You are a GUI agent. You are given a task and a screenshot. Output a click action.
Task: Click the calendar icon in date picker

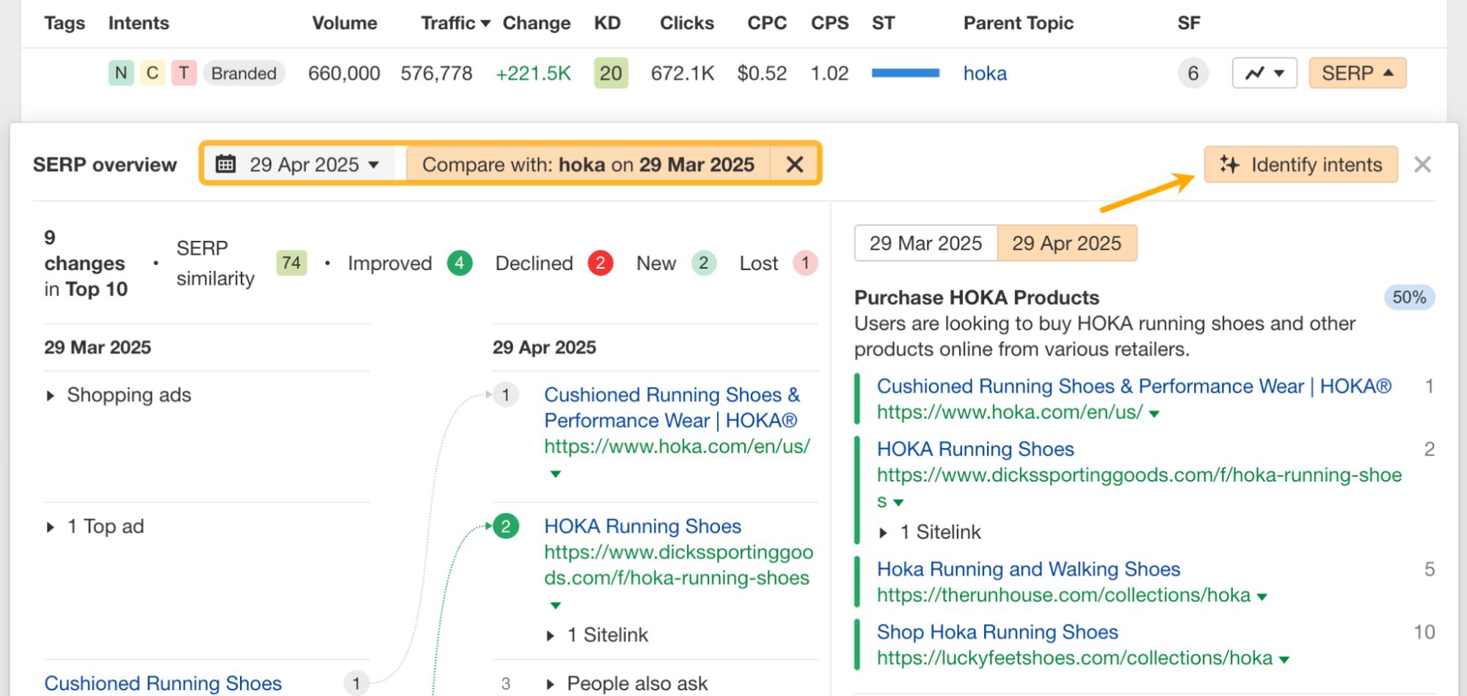point(226,164)
